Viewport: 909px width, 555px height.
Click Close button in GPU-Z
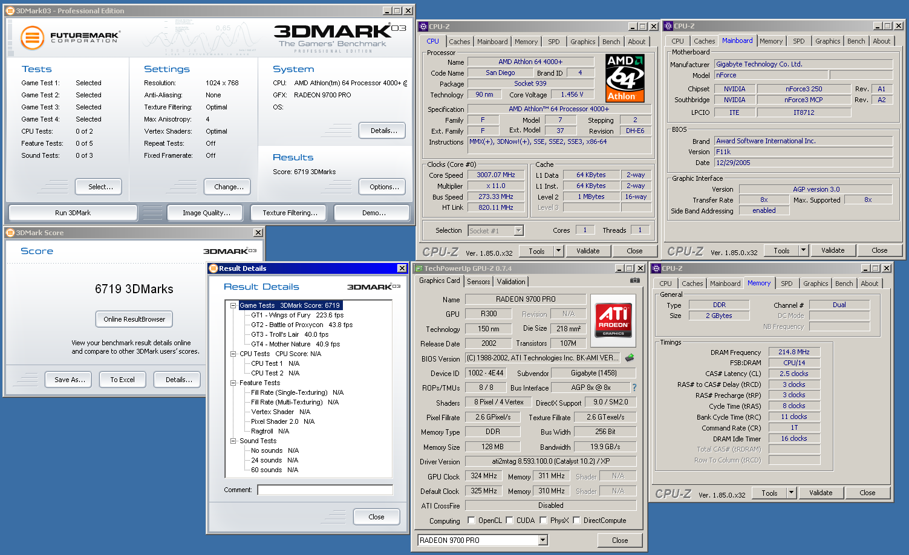point(620,540)
